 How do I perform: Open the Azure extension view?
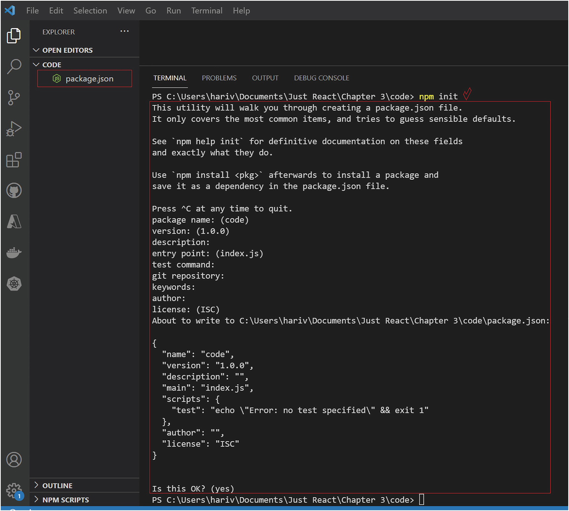coord(14,222)
